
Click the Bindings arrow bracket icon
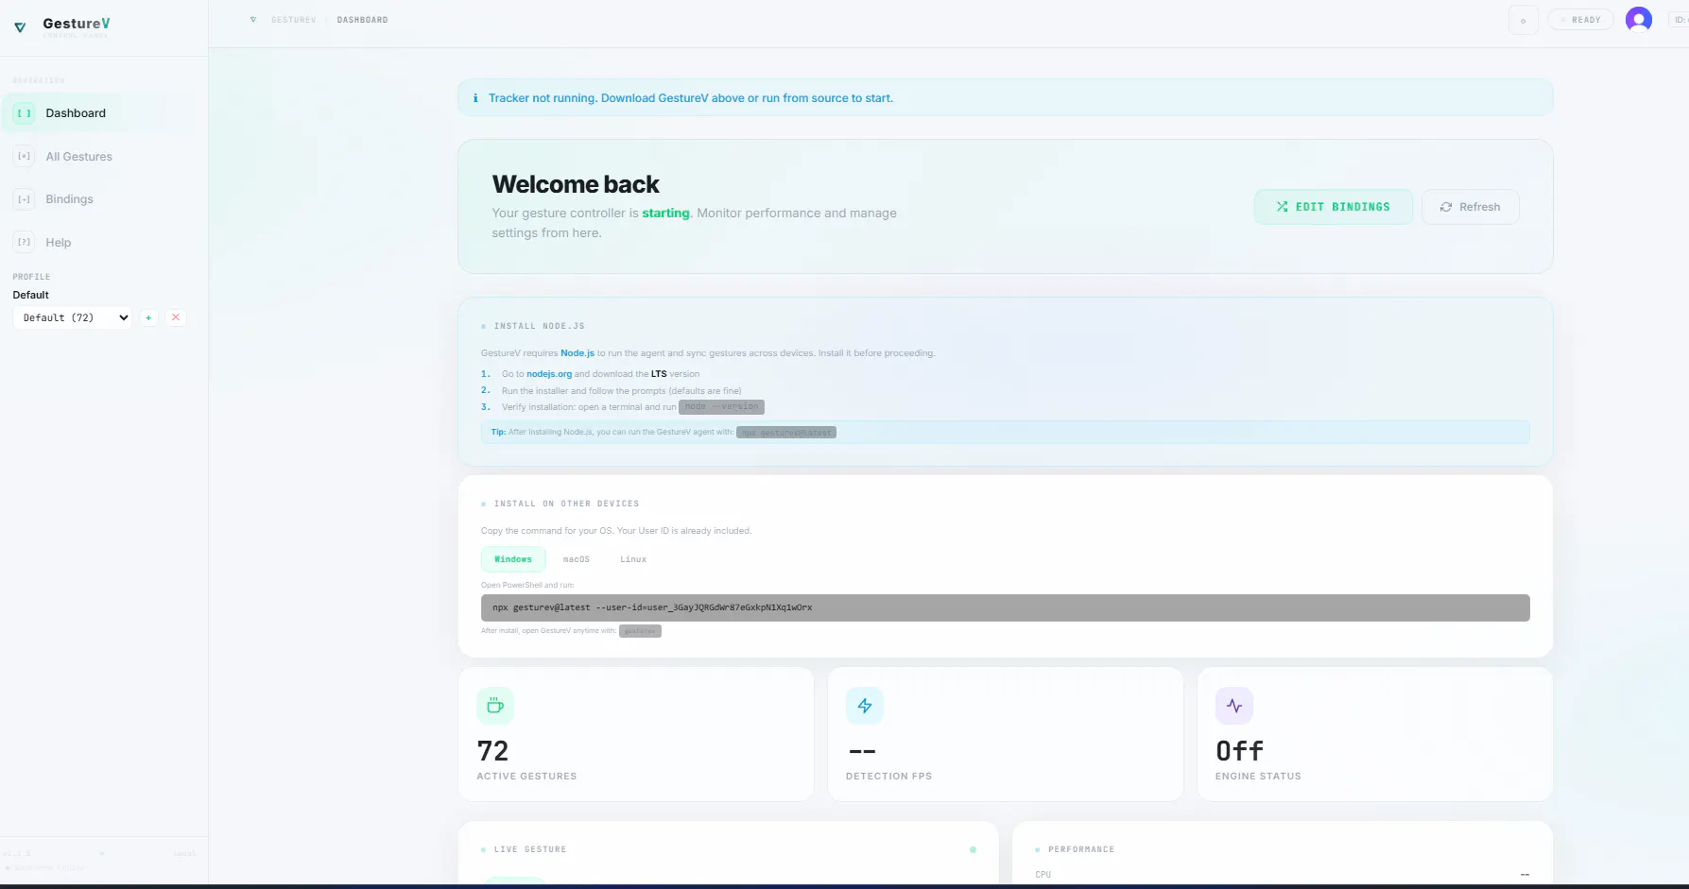(x=25, y=199)
